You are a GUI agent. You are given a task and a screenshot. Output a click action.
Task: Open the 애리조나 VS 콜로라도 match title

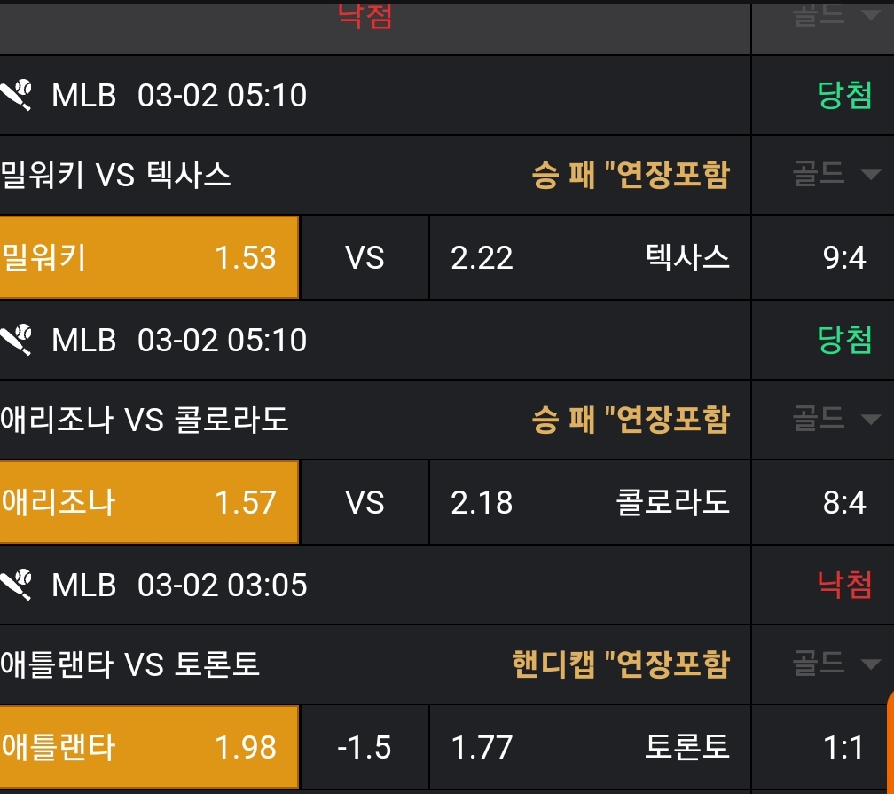(145, 419)
